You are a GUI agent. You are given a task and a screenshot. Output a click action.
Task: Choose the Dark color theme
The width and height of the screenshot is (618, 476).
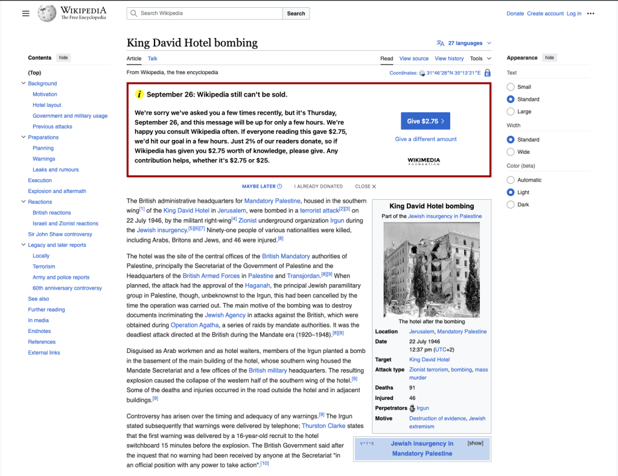coord(511,205)
